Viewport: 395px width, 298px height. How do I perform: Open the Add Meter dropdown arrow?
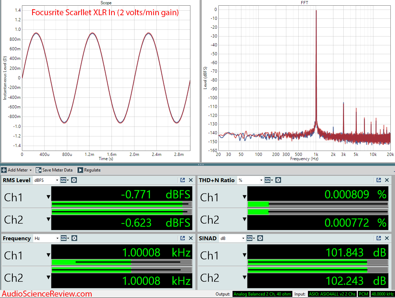[31, 170]
